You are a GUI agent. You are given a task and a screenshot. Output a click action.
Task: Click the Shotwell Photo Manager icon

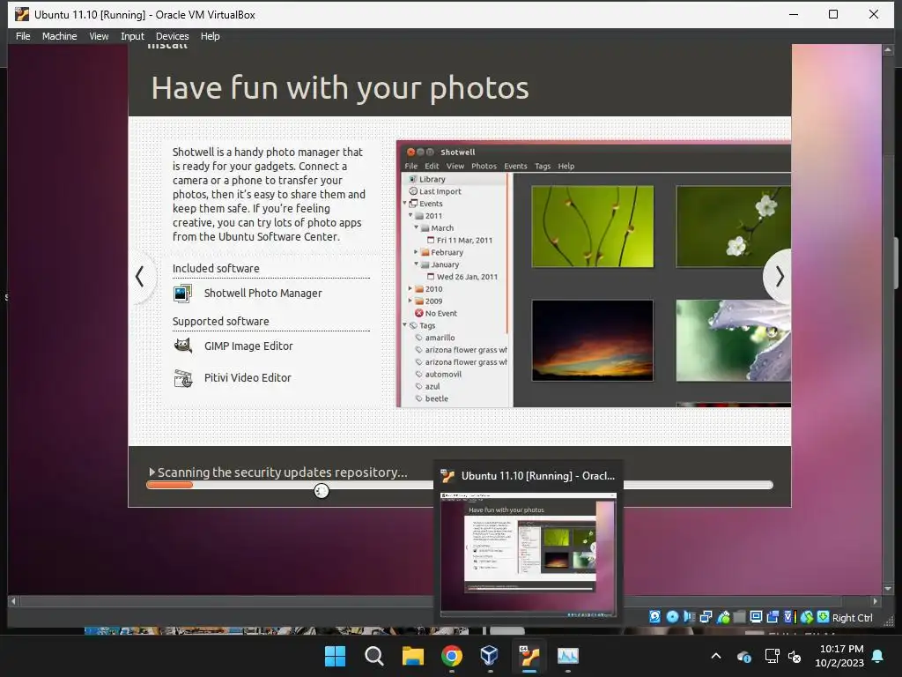point(183,293)
